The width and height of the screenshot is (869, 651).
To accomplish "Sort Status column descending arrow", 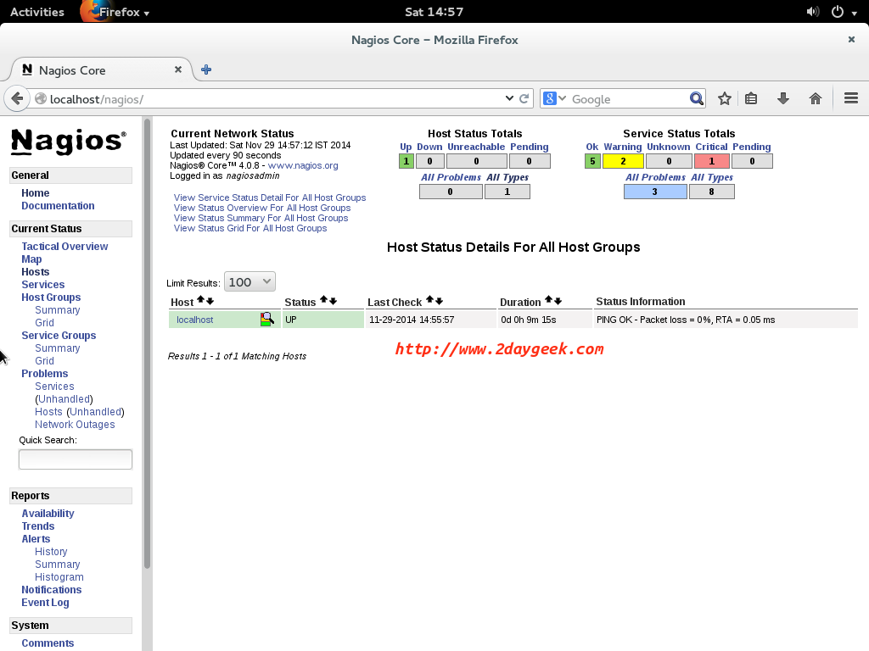I will (333, 301).
